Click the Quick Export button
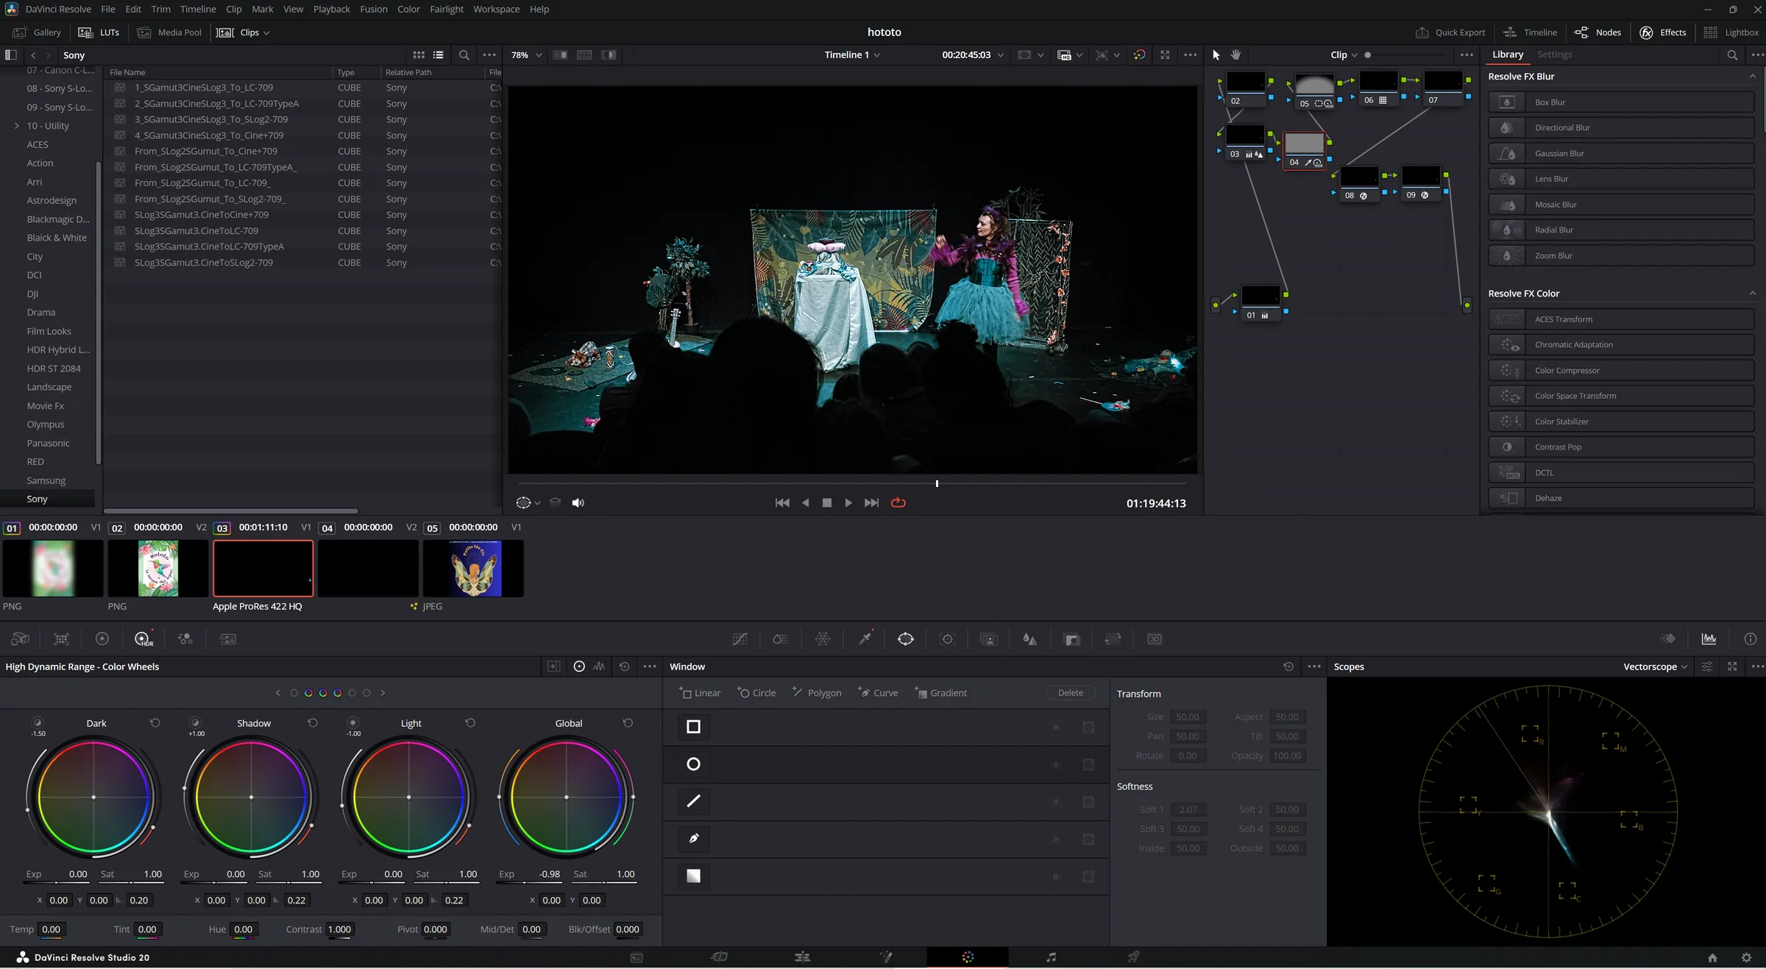This screenshot has width=1766, height=969. coord(1450,32)
